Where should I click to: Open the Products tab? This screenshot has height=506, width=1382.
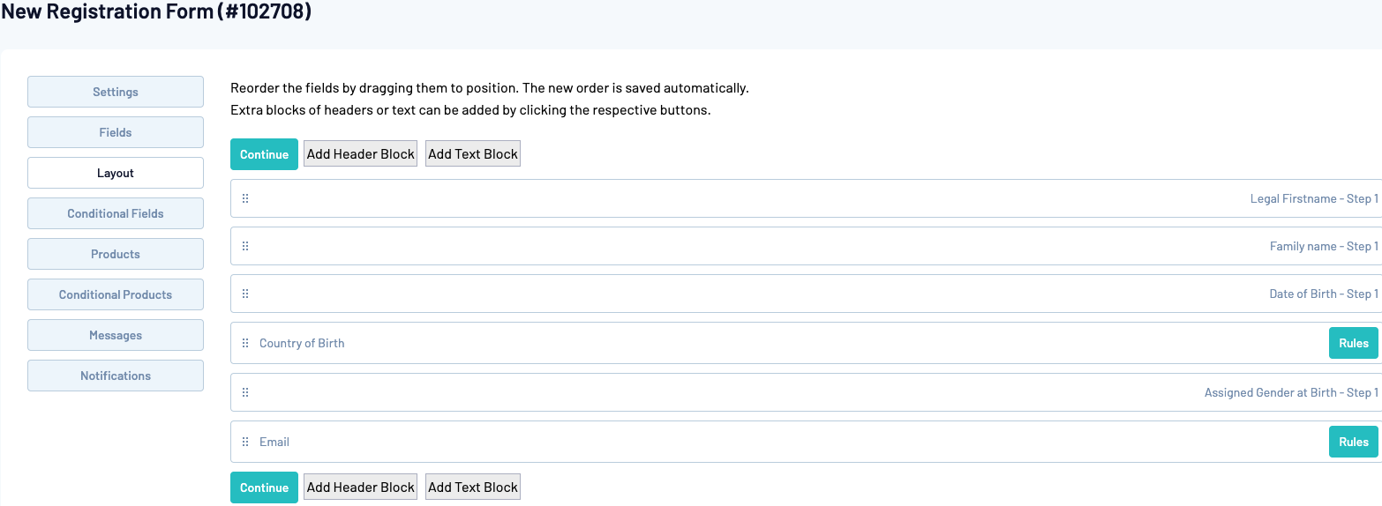(x=116, y=254)
